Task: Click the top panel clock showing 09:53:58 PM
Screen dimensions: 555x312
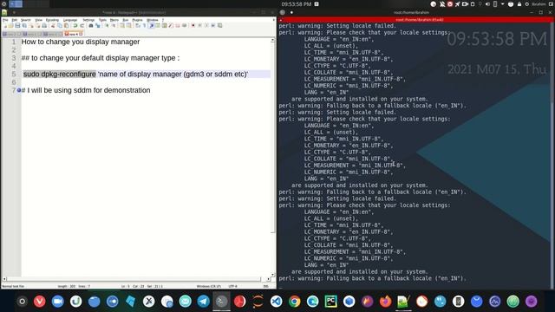Action: tap(297, 4)
